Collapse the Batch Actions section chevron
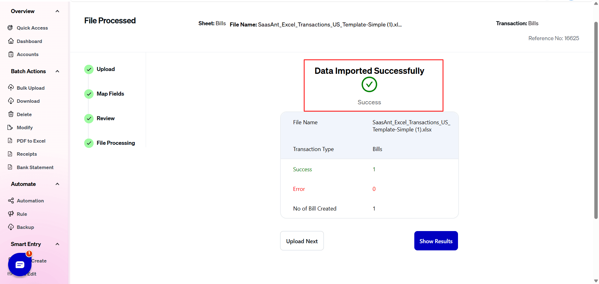Viewport: 599px width, 284px height. point(57,71)
